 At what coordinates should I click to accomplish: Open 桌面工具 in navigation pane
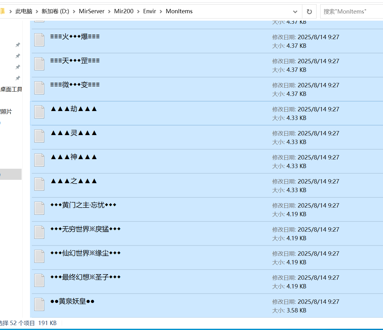[x=11, y=89]
